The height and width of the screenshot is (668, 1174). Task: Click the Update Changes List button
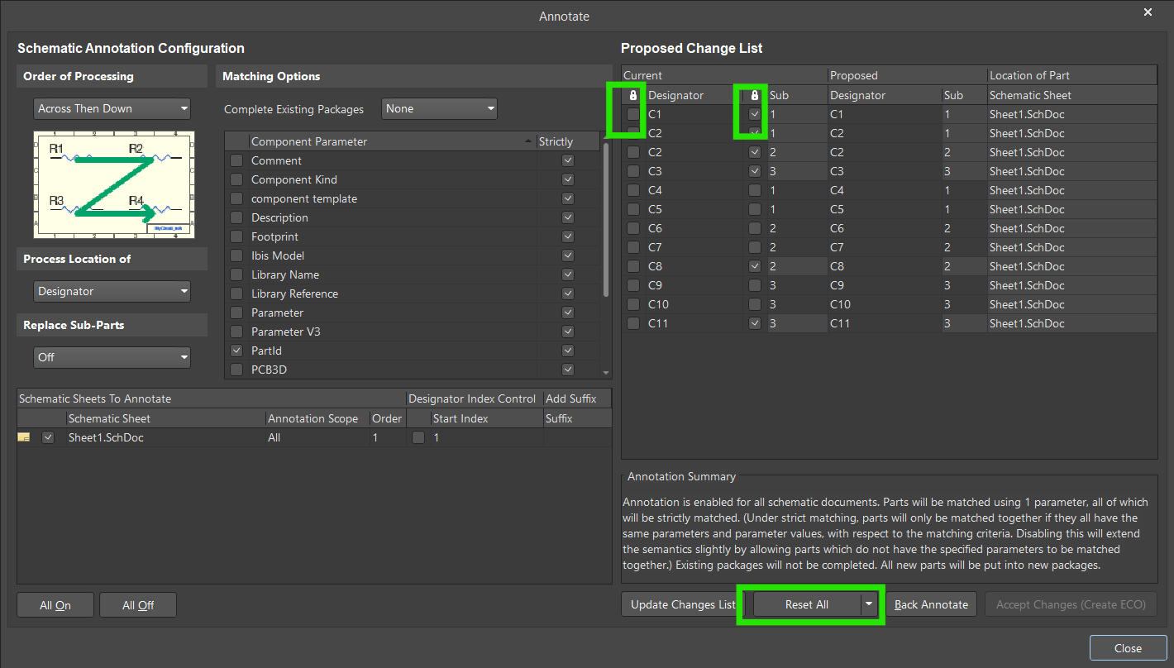pyautogui.click(x=683, y=604)
